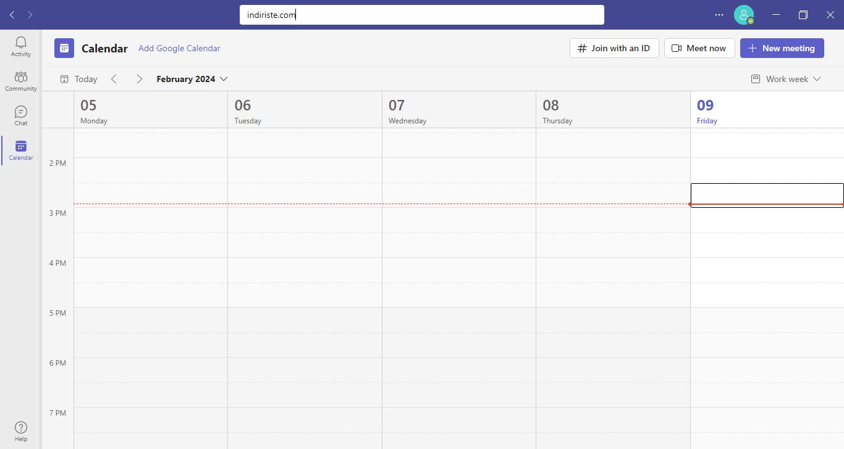Go to the next week
The height and width of the screenshot is (449, 844).
(140, 79)
